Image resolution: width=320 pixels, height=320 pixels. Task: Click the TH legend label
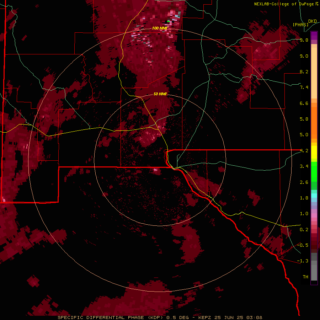(305, 277)
